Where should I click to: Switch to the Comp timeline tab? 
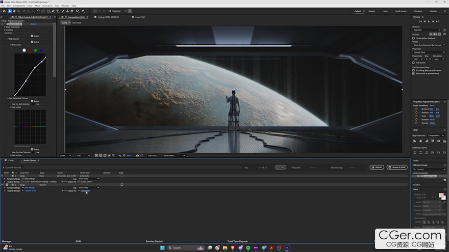11,160
